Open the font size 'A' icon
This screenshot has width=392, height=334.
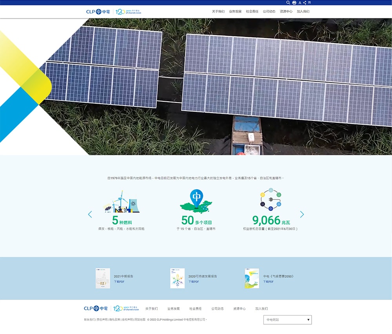click(299, 3)
